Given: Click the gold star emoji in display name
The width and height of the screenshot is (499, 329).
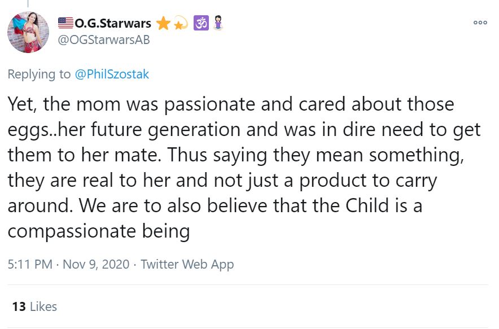Looking at the screenshot, I should click(163, 23).
